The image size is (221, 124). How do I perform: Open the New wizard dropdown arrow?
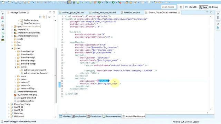6,2
